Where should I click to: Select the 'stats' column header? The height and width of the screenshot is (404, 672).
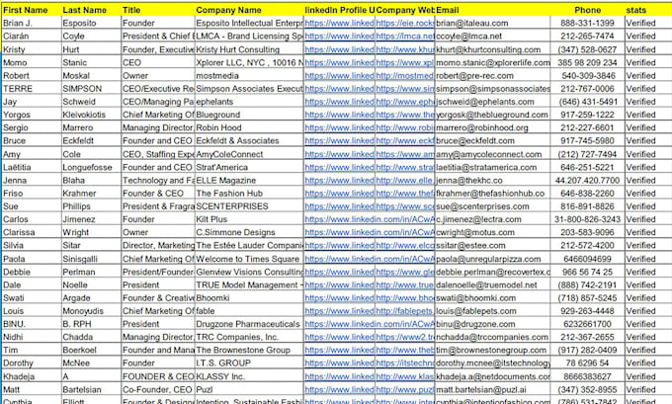(x=648, y=10)
